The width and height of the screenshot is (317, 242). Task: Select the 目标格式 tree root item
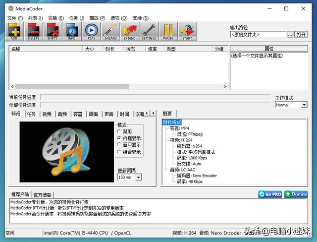[172, 122]
